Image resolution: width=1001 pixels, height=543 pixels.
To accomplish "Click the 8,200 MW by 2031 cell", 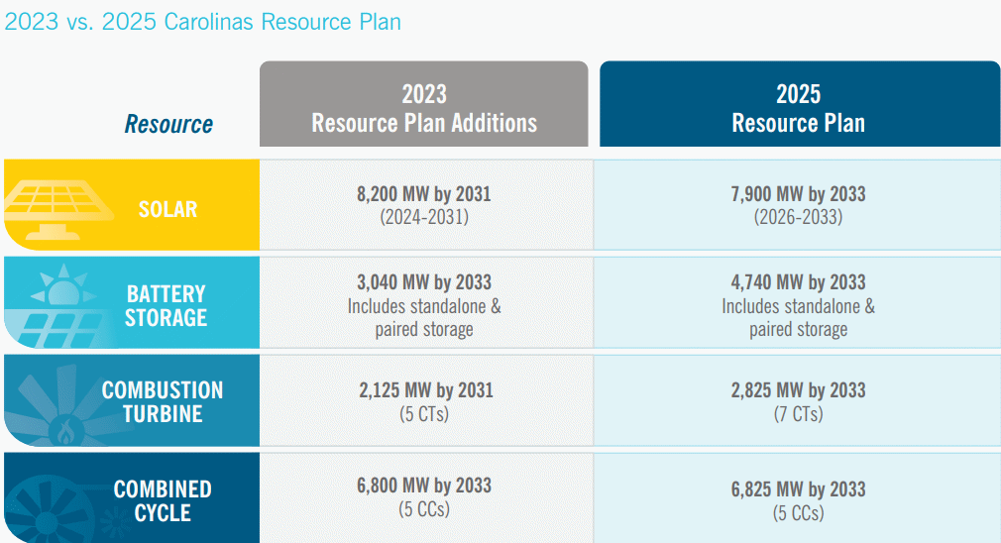I will click(x=423, y=204).
